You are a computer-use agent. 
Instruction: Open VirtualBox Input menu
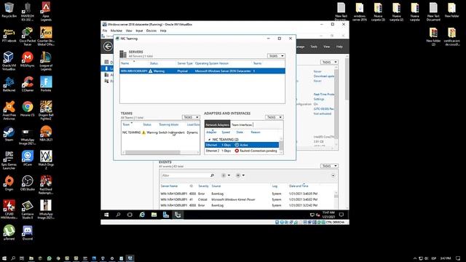[139, 31]
